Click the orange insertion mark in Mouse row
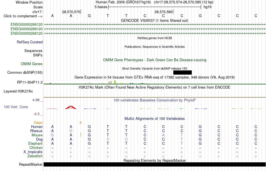Image resolution: width=266 pixels, height=171 pixels. pos(81,135)
